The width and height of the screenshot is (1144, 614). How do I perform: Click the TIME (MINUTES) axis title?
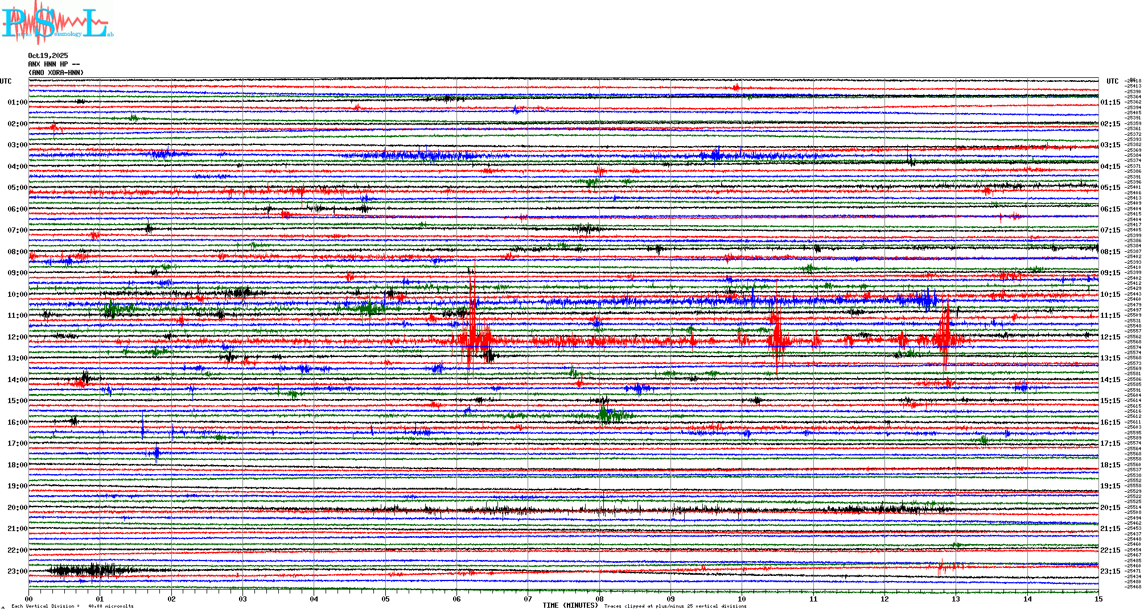coord(570,605)
